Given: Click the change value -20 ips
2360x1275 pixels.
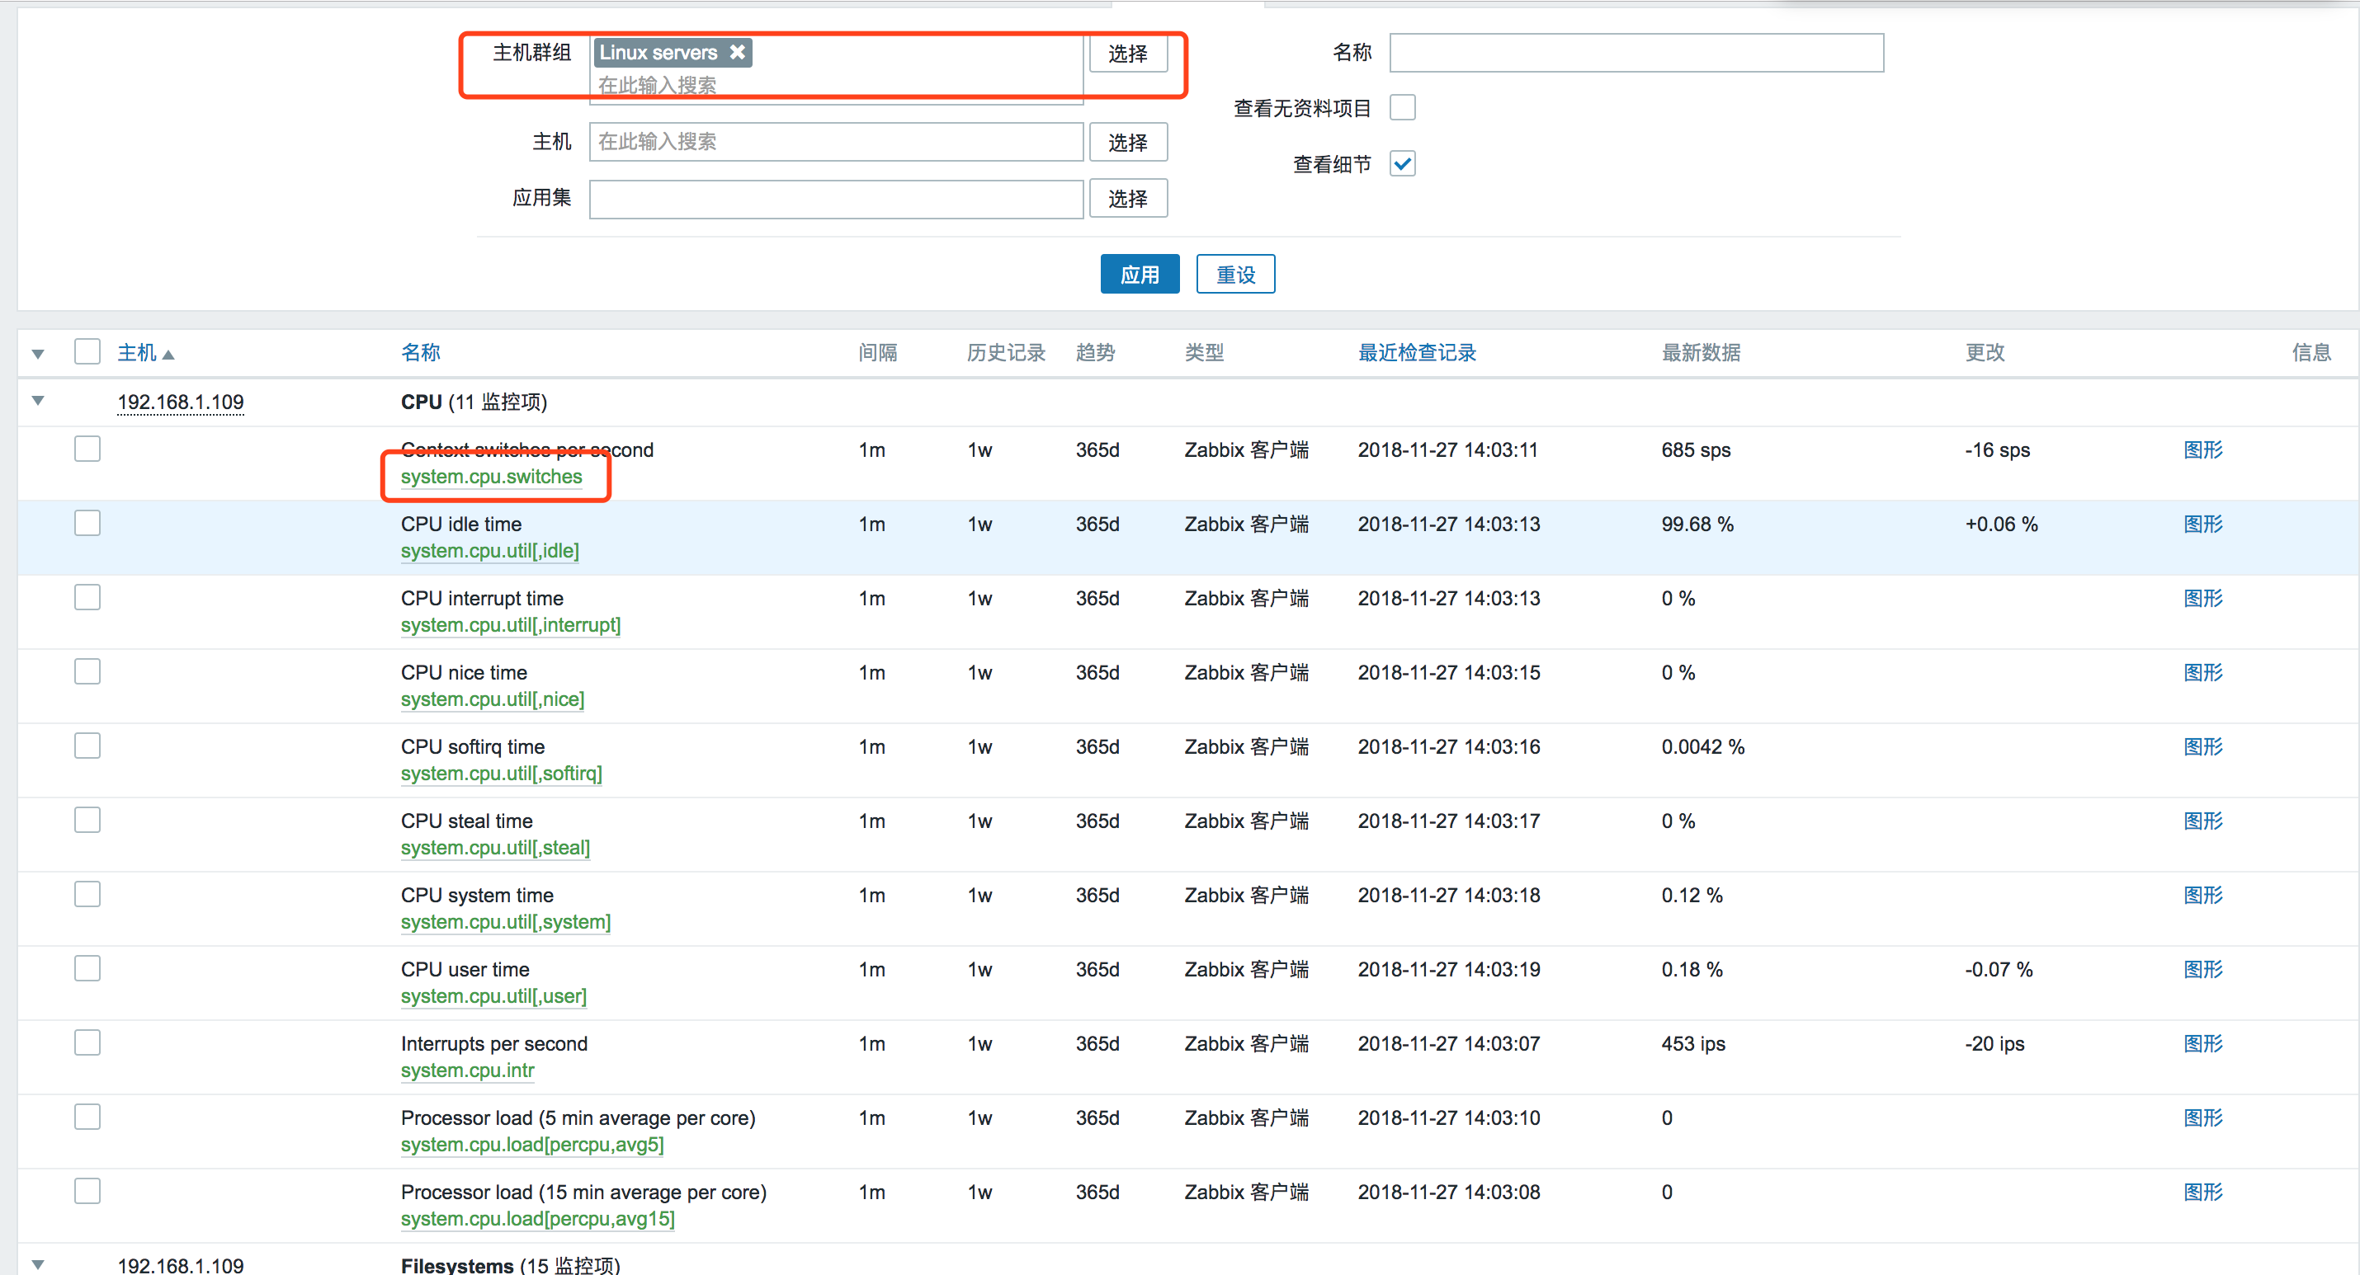Looking at the screenshot, I should coord(1994,1043).
